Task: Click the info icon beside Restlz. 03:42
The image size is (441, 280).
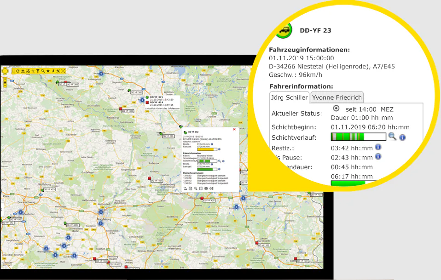Action: [378, 147]
